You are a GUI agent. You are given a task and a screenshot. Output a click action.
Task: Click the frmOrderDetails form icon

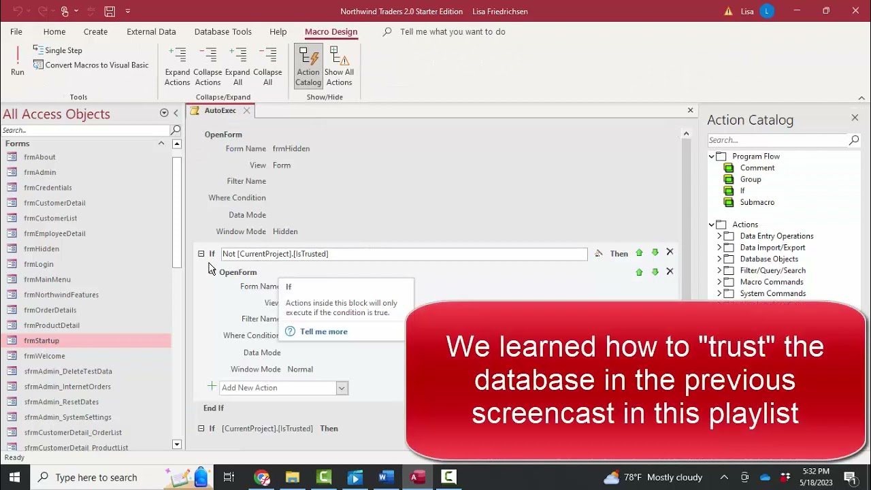click(x=12, y=310)
